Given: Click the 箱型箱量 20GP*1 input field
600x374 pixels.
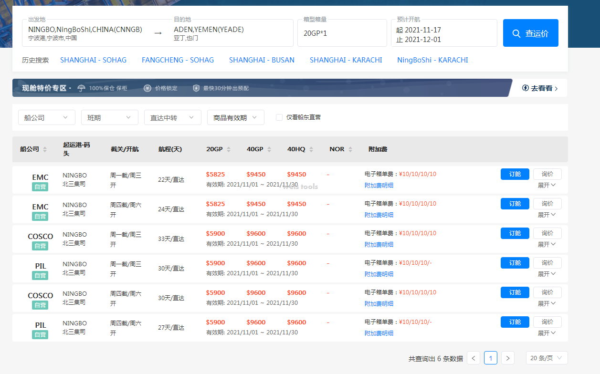Looking at the screenshot, I should click(342, 33).
